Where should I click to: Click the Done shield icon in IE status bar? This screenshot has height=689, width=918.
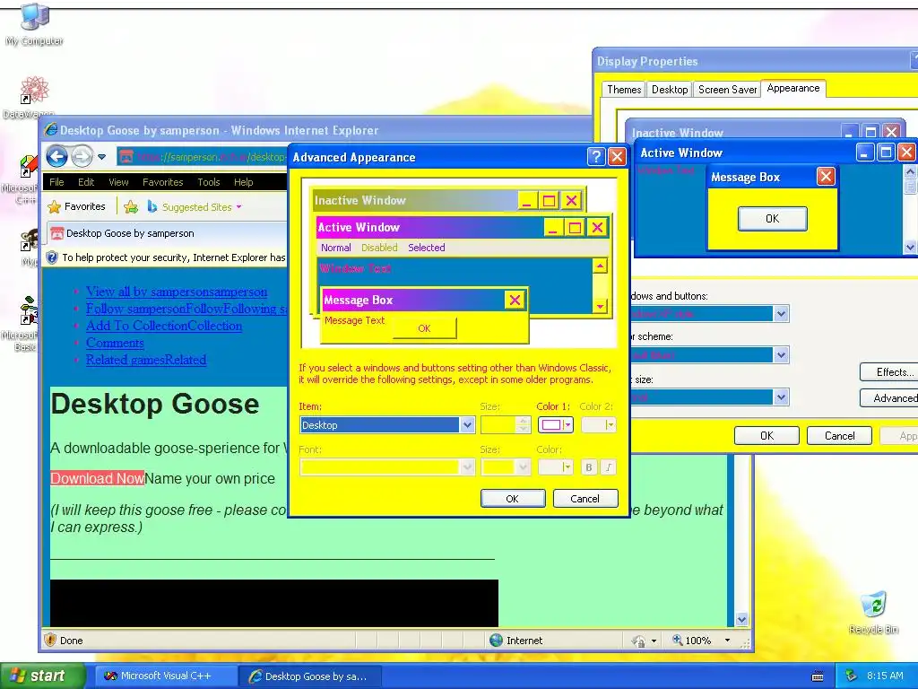(x=50, y=640)
